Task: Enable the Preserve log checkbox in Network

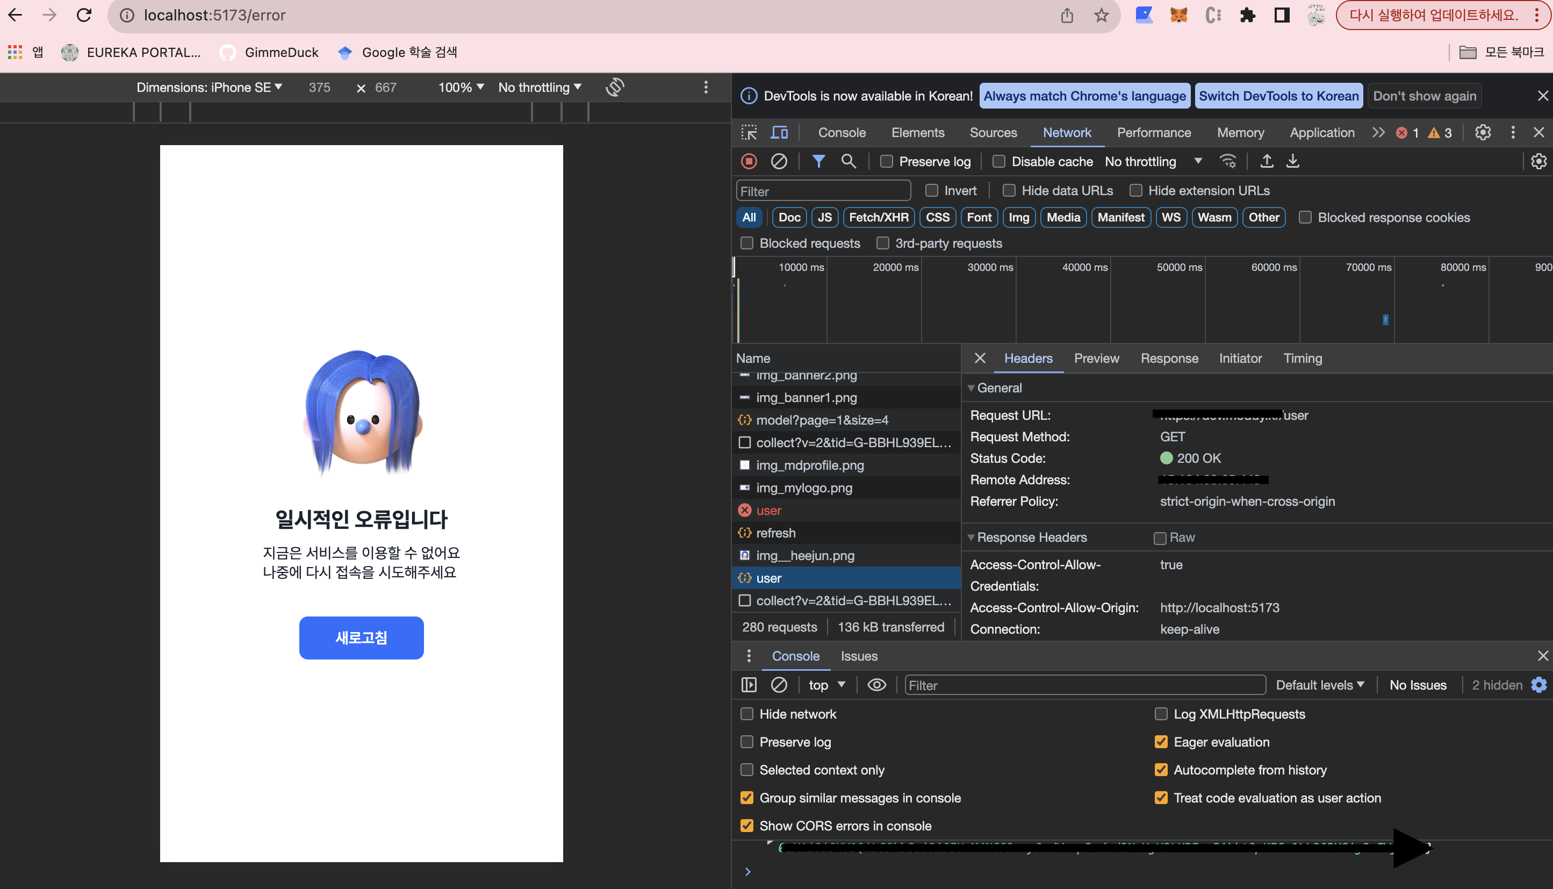Action: [x=886, y=161]
